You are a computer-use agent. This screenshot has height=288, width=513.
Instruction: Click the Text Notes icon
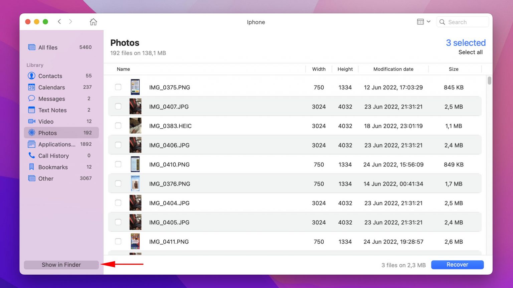[x=31, y=110]
